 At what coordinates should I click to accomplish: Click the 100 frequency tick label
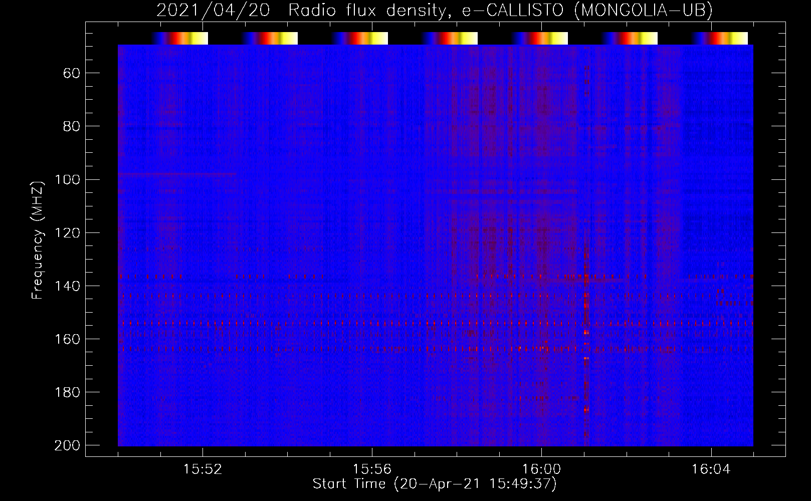pos(67,179)
